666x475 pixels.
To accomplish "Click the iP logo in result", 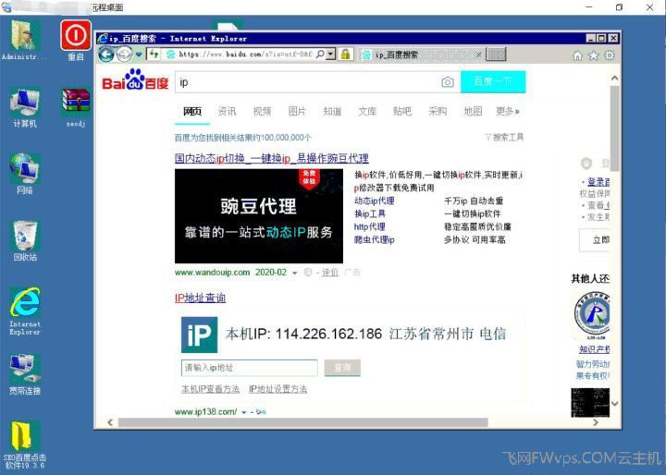I will 199,335.
